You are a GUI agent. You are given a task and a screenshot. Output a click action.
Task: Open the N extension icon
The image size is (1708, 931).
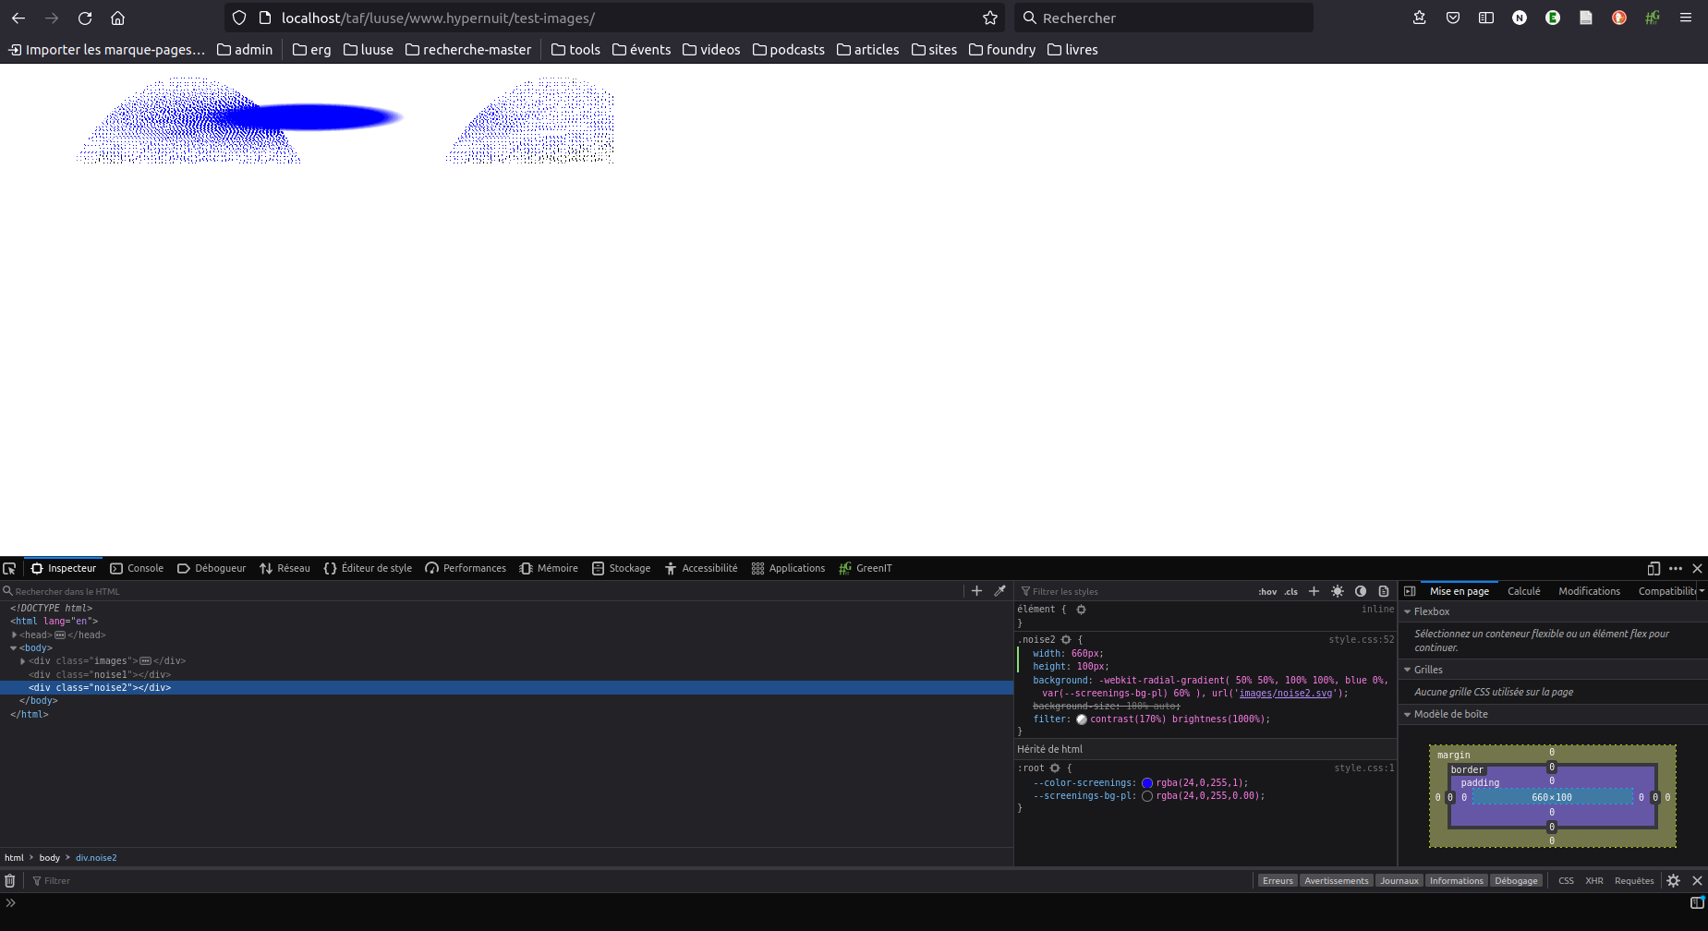point(1520,18)
